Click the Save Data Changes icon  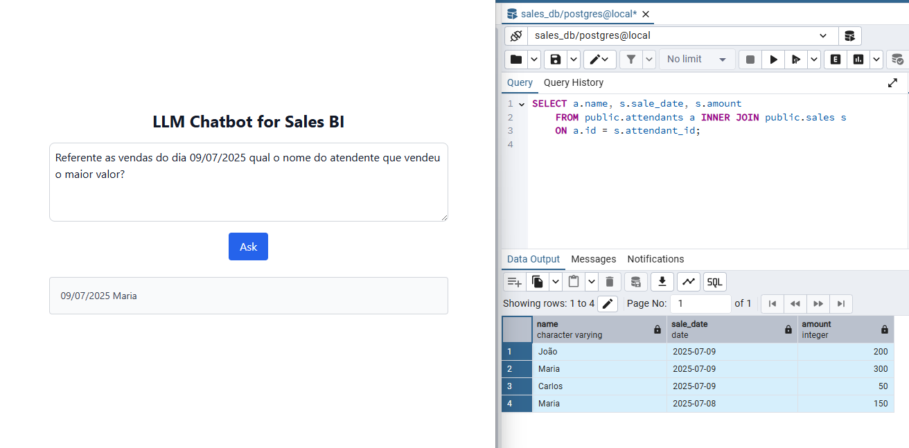point(636,282)
